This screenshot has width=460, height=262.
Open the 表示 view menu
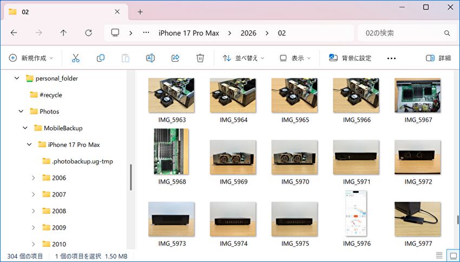click(295, 58)
